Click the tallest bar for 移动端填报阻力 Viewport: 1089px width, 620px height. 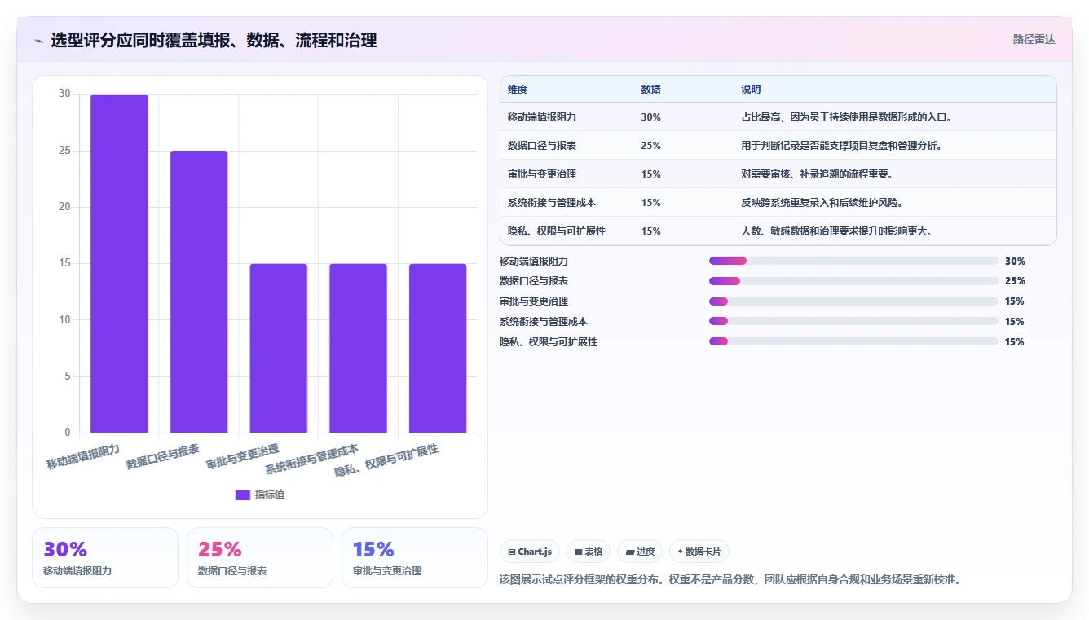[119, 263]
